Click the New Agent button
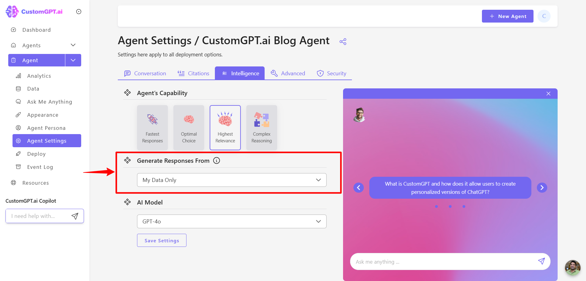This screenshot has width=586, height=281. point(508,16)
